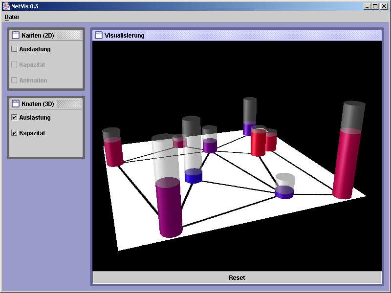Select the large purple cylinder node in front

(x=169, y=208)
